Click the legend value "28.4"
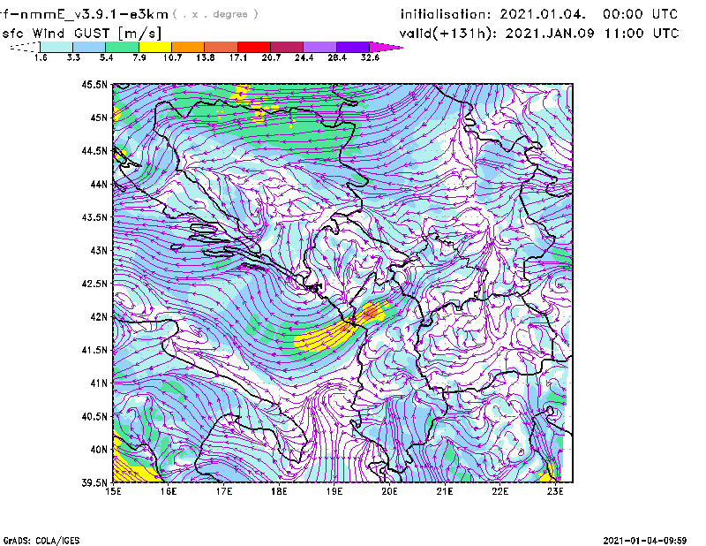 coord(337,57)
